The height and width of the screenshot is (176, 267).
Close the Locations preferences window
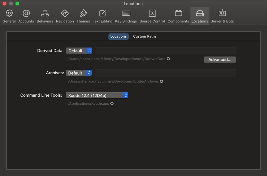click(5, 4)
